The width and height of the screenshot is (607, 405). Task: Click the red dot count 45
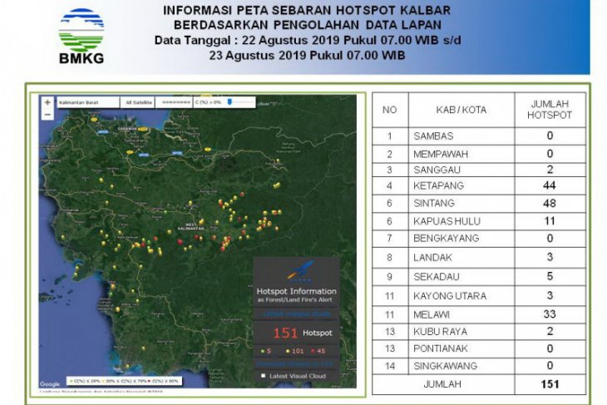[318, 351]
